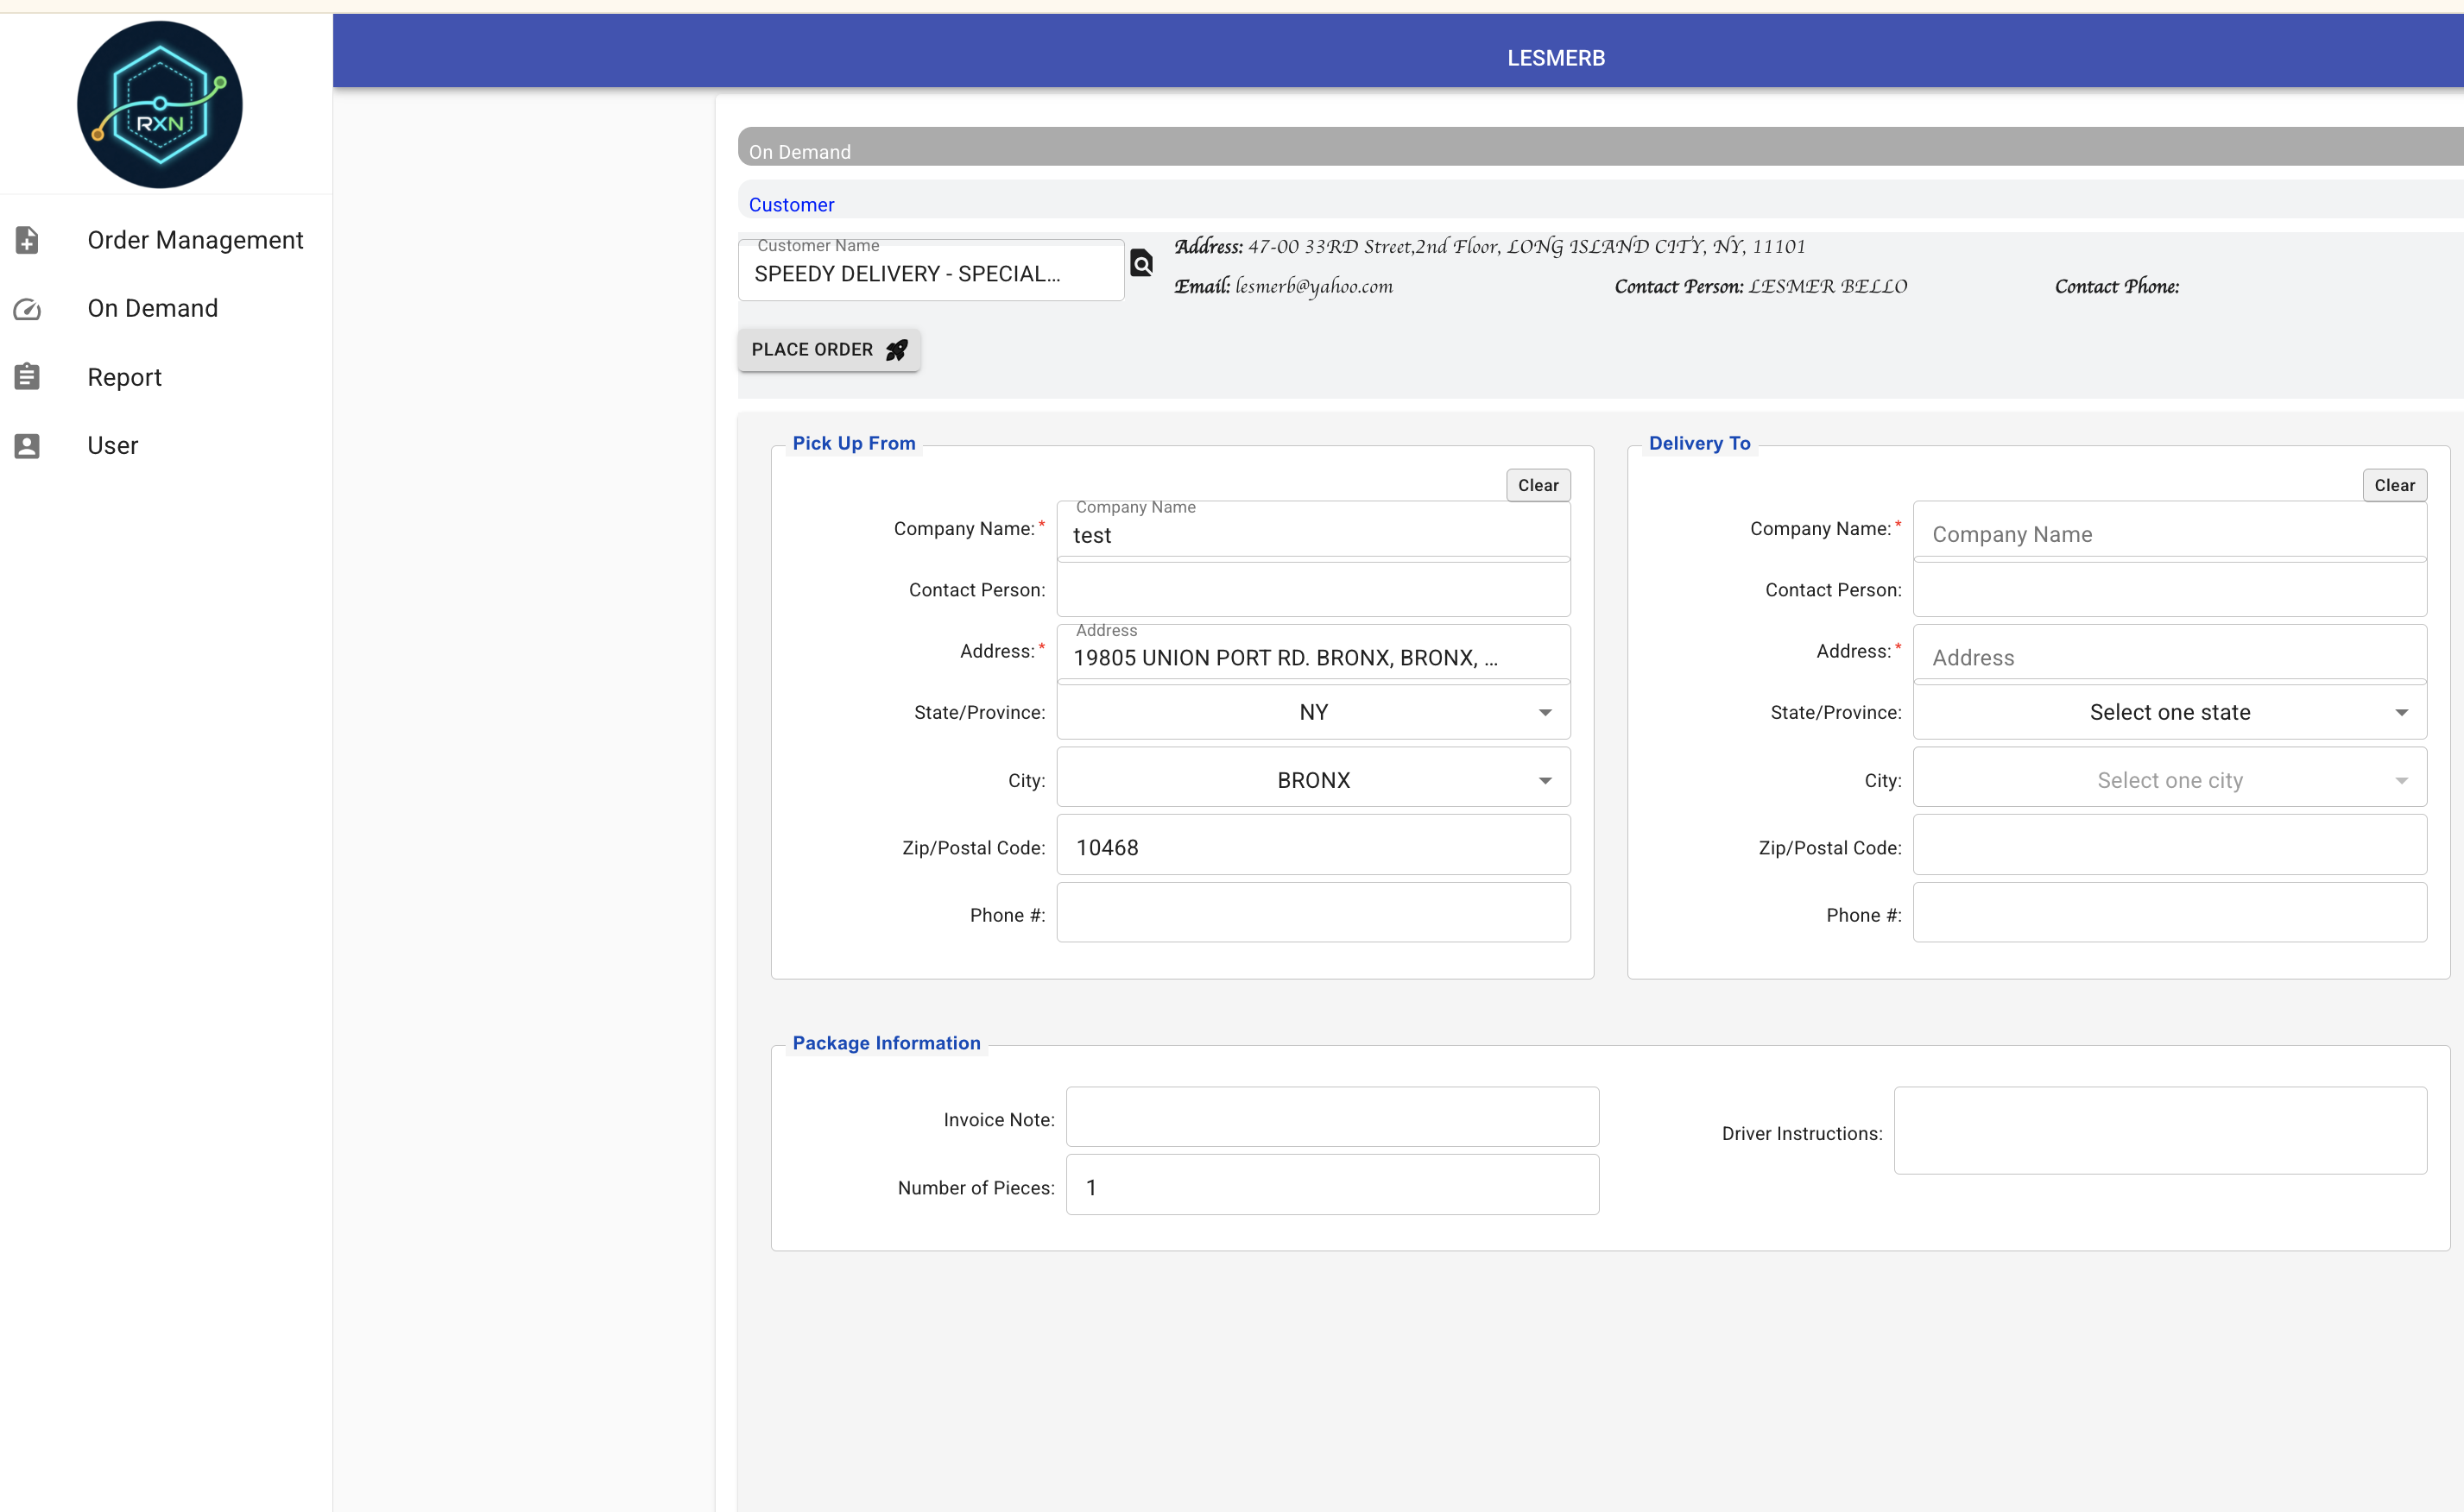
Task: Open Order Management menu item
Action: coord(166,240)
